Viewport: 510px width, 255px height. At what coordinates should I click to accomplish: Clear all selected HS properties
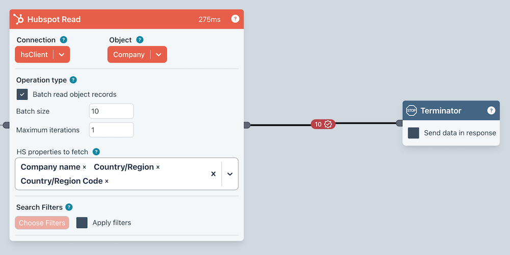[213, 174]
